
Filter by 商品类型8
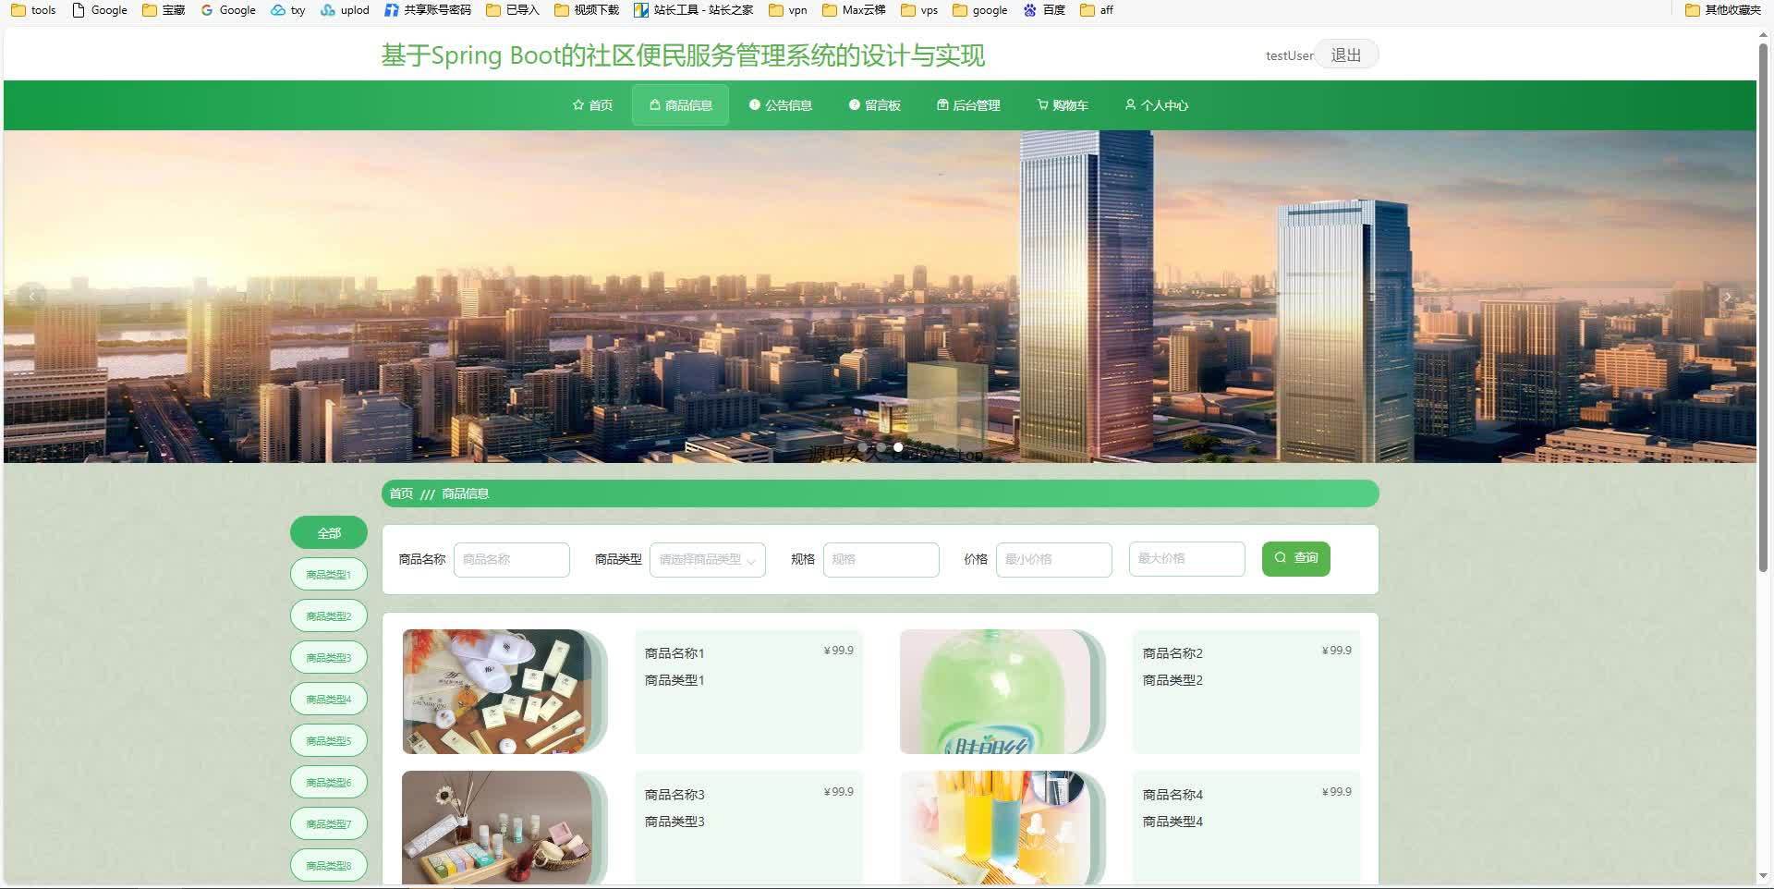tap(329, 866)
